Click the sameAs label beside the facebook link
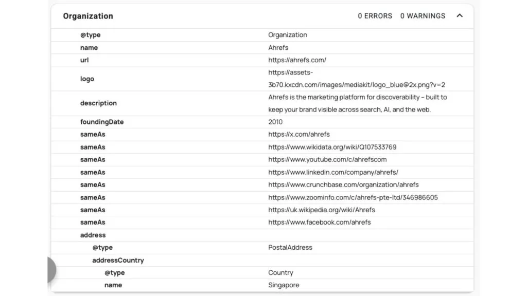 click(93, 222)
